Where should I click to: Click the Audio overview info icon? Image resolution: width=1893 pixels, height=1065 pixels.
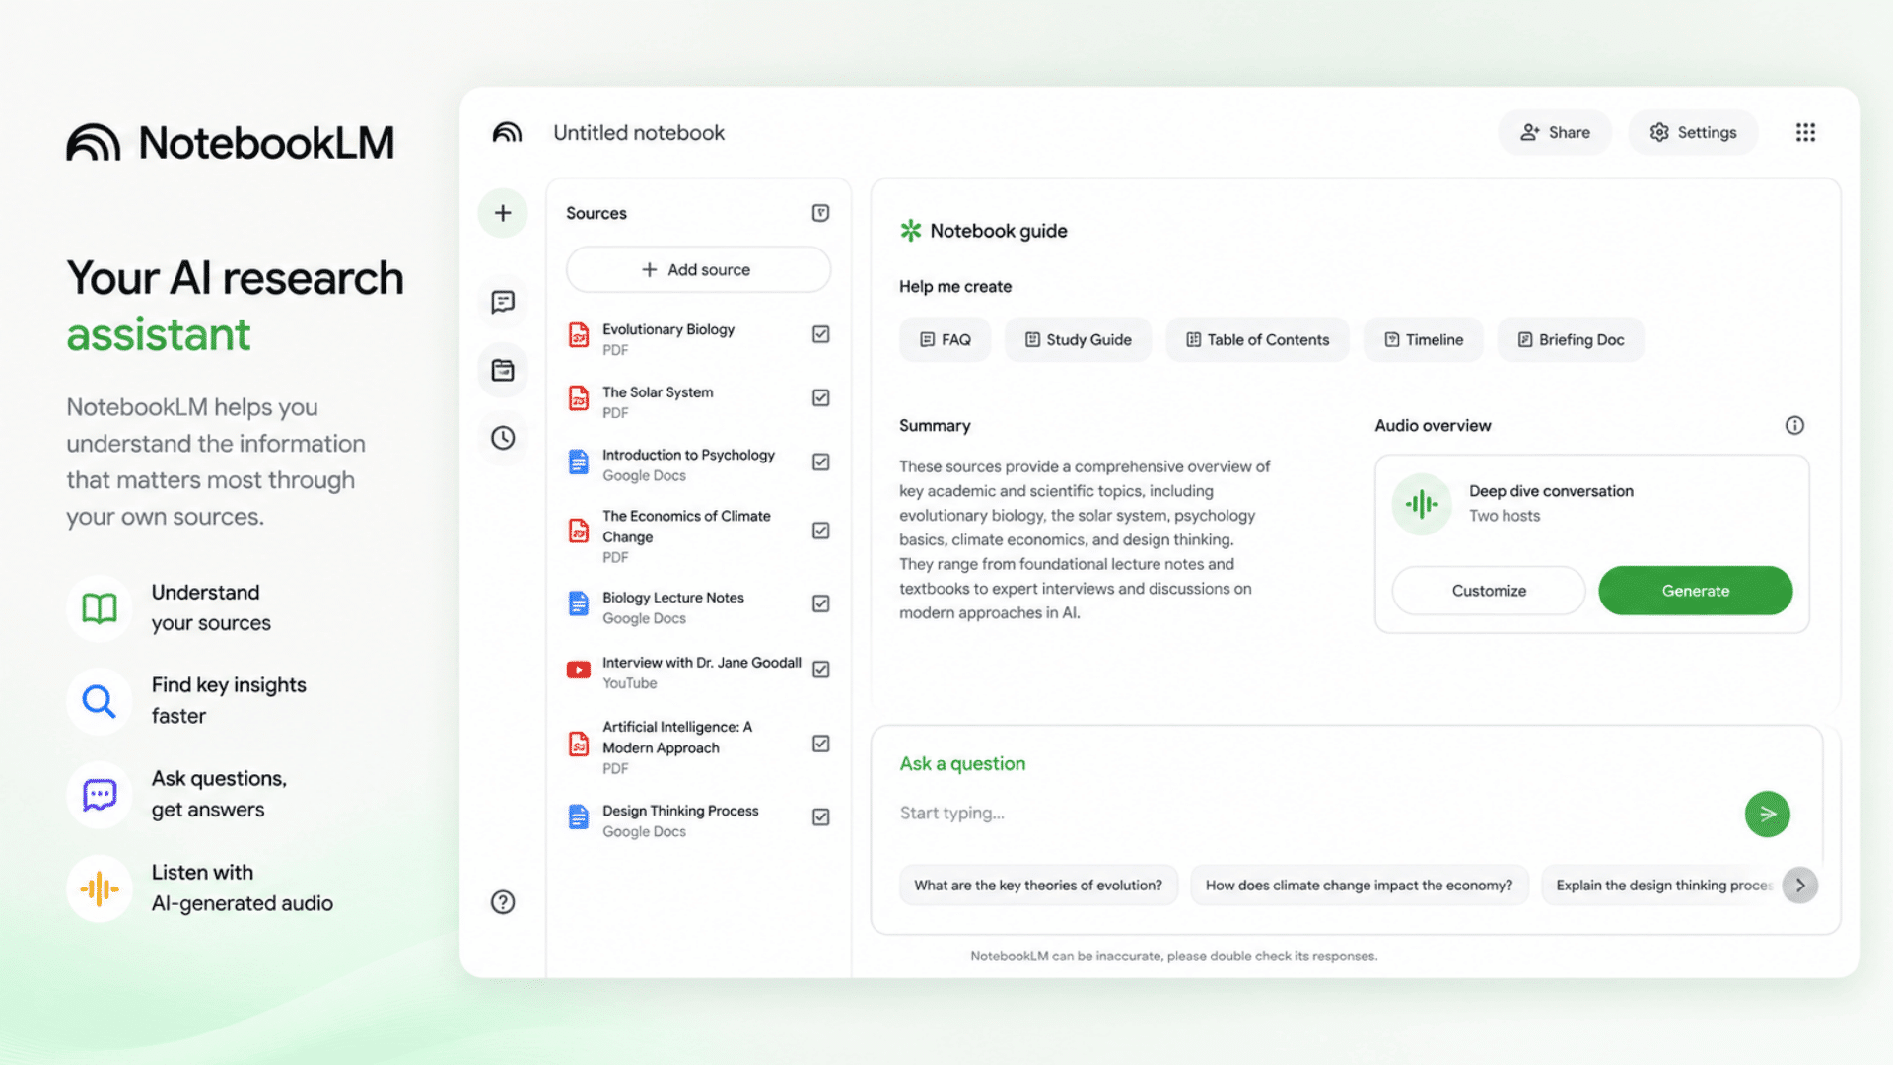pyautogui.click(x=1794, y=425)
